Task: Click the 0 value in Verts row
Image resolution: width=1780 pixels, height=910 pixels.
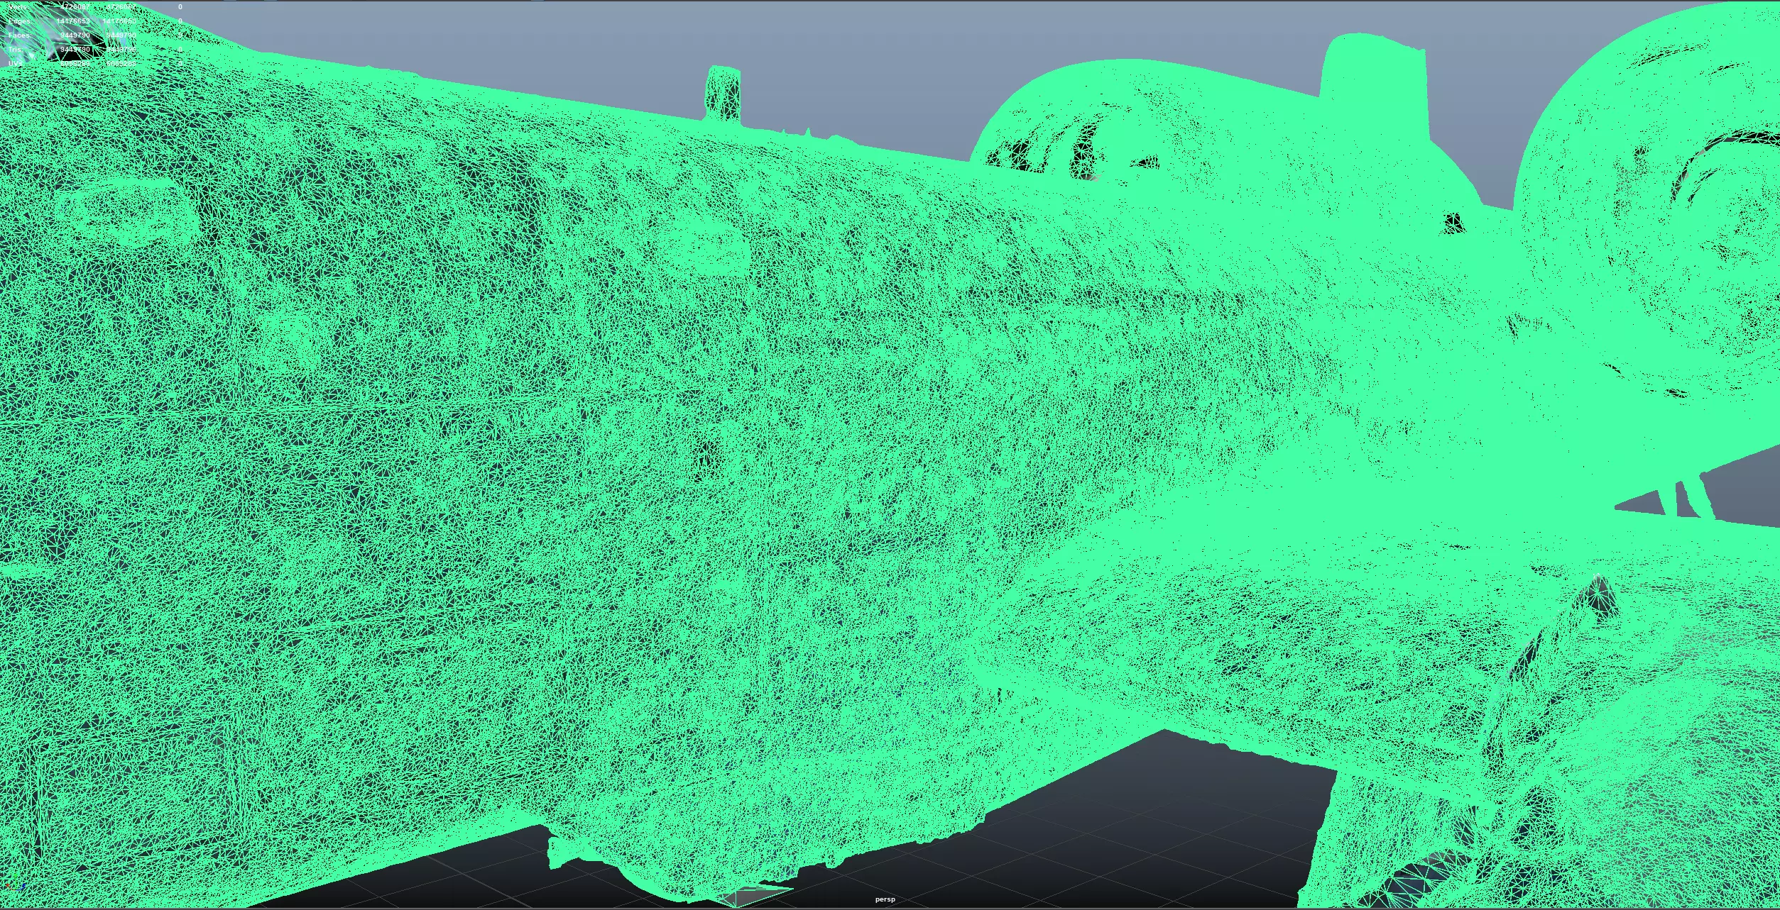Action: (180, 7)
